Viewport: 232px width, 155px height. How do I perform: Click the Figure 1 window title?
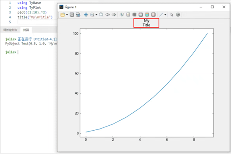click(x=70, y=7)
